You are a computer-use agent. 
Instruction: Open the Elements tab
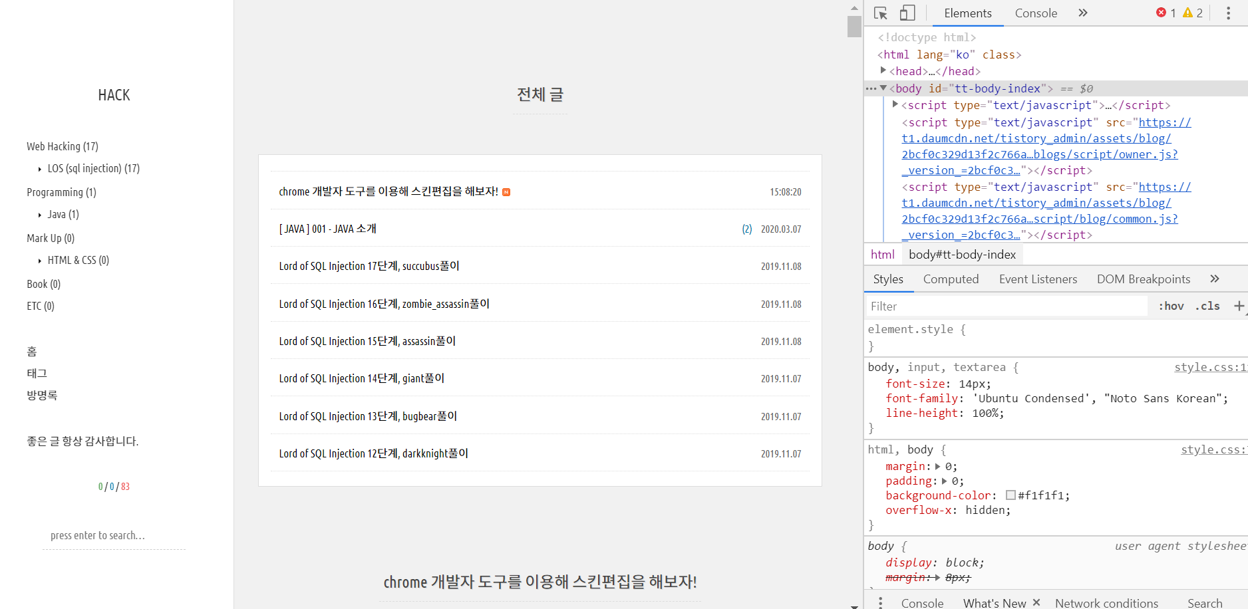[x=967, y=13]
